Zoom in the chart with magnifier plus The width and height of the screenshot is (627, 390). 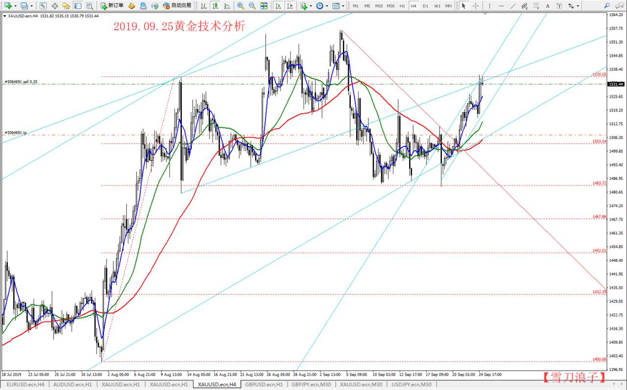(x=241, y=6)
